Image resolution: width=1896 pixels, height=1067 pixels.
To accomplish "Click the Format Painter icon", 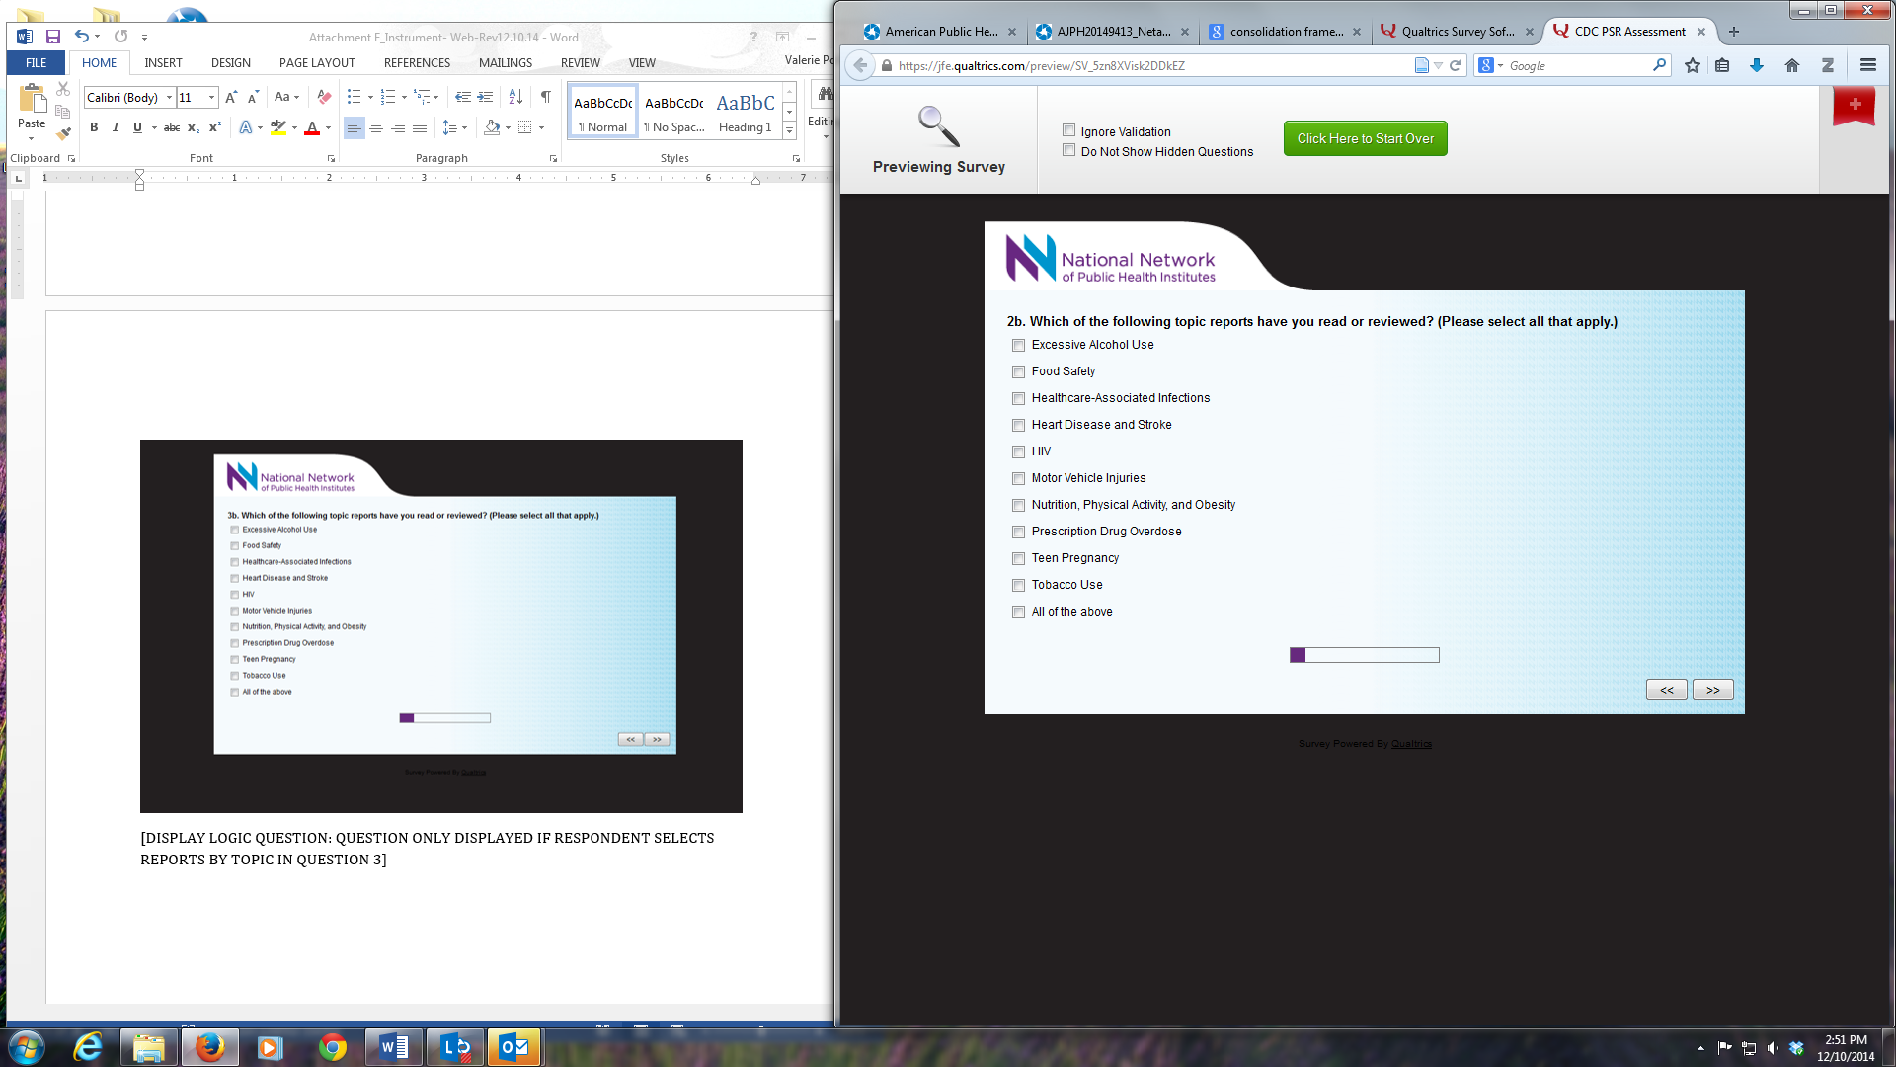I will tap(63, 134).
